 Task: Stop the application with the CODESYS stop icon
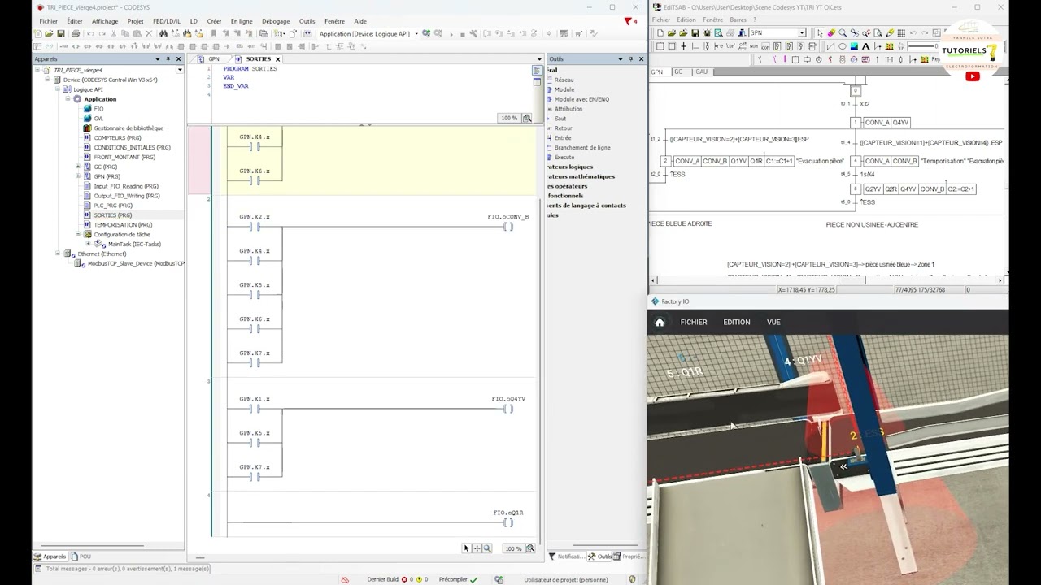pos(463,34)
